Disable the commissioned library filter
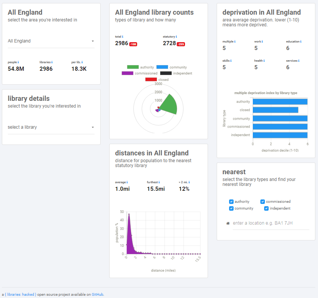The height and width of the screenshot is (298, 318). click(262, 201)
